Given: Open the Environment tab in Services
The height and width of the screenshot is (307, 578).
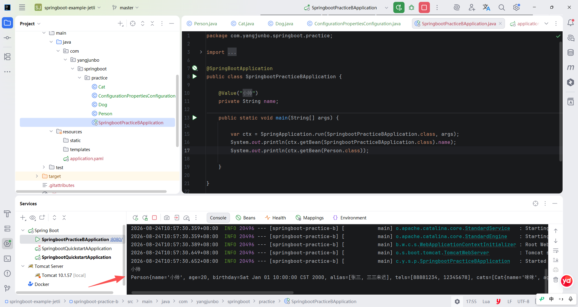Looking at the screenshot, I should coord(350,218).
